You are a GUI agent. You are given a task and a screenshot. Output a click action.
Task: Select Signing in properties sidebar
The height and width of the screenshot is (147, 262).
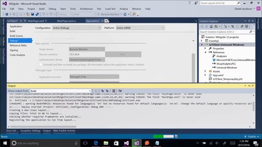click(x=14, y=50)
